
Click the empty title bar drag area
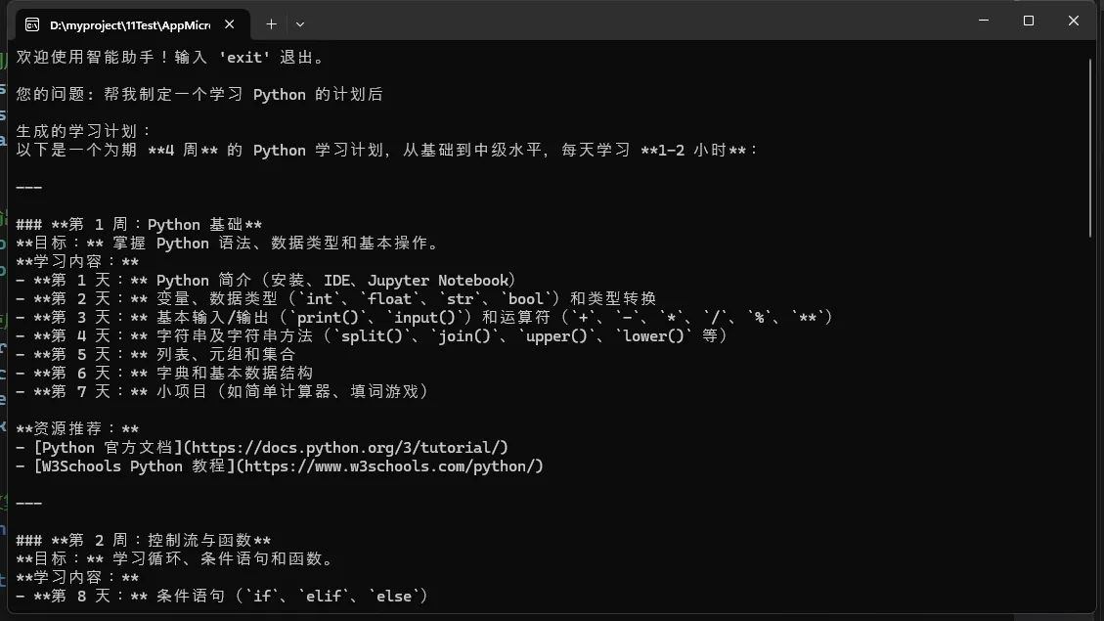(636, 22)
